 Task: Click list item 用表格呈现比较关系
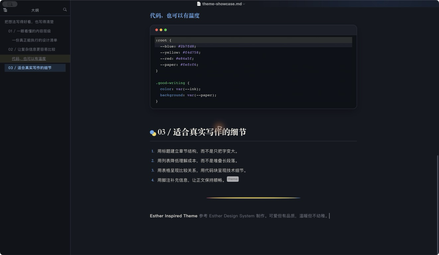click(x=202, y=170)
